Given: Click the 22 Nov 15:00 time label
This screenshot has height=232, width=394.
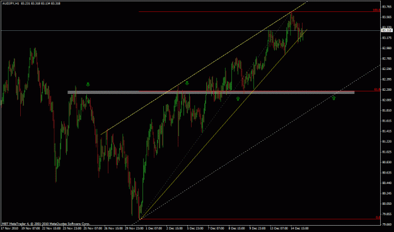Looking at the screenshot, I should 51,228.
